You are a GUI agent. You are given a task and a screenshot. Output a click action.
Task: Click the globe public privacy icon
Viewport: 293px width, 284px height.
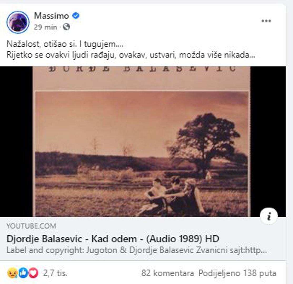tap(66, 27)
